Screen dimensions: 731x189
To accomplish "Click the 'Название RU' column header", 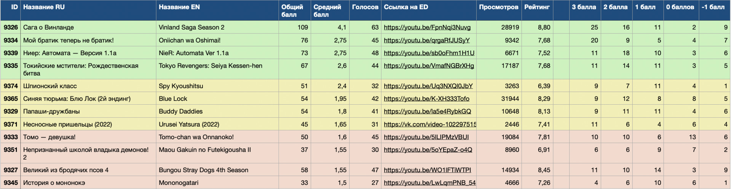I will click(44, 7).
